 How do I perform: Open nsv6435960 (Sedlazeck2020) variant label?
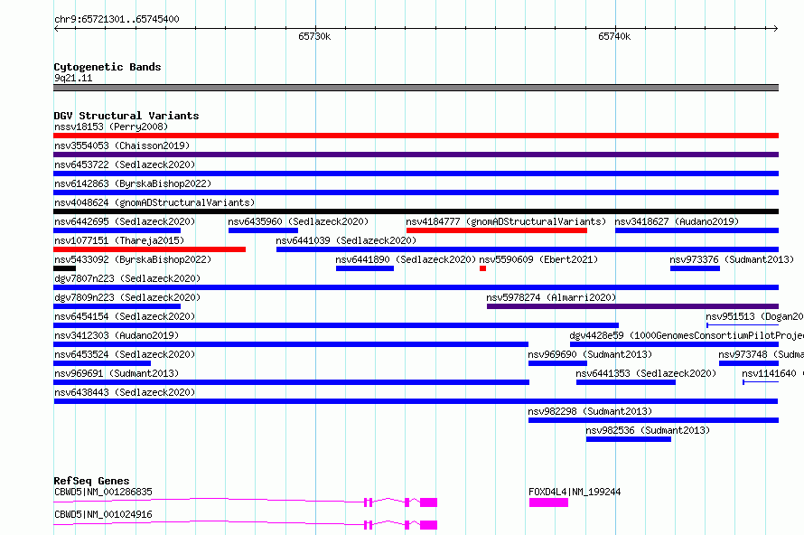click(x=298, y=221)
